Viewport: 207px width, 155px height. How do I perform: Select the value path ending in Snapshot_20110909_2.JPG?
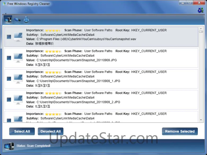78,102
